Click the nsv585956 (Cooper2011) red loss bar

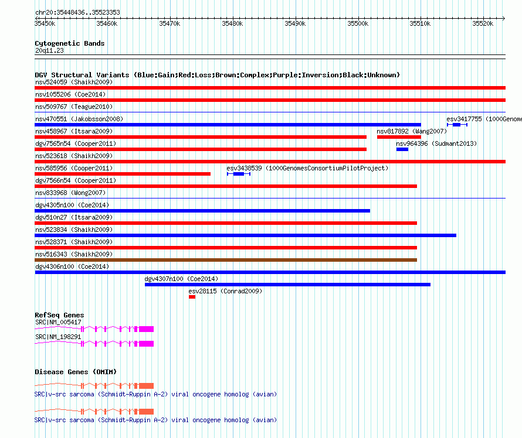123,174
